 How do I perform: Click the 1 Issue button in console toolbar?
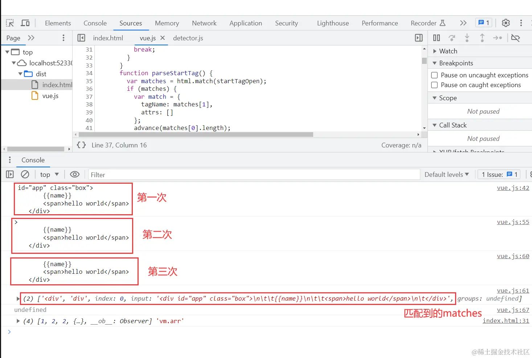tap(499, 175)
